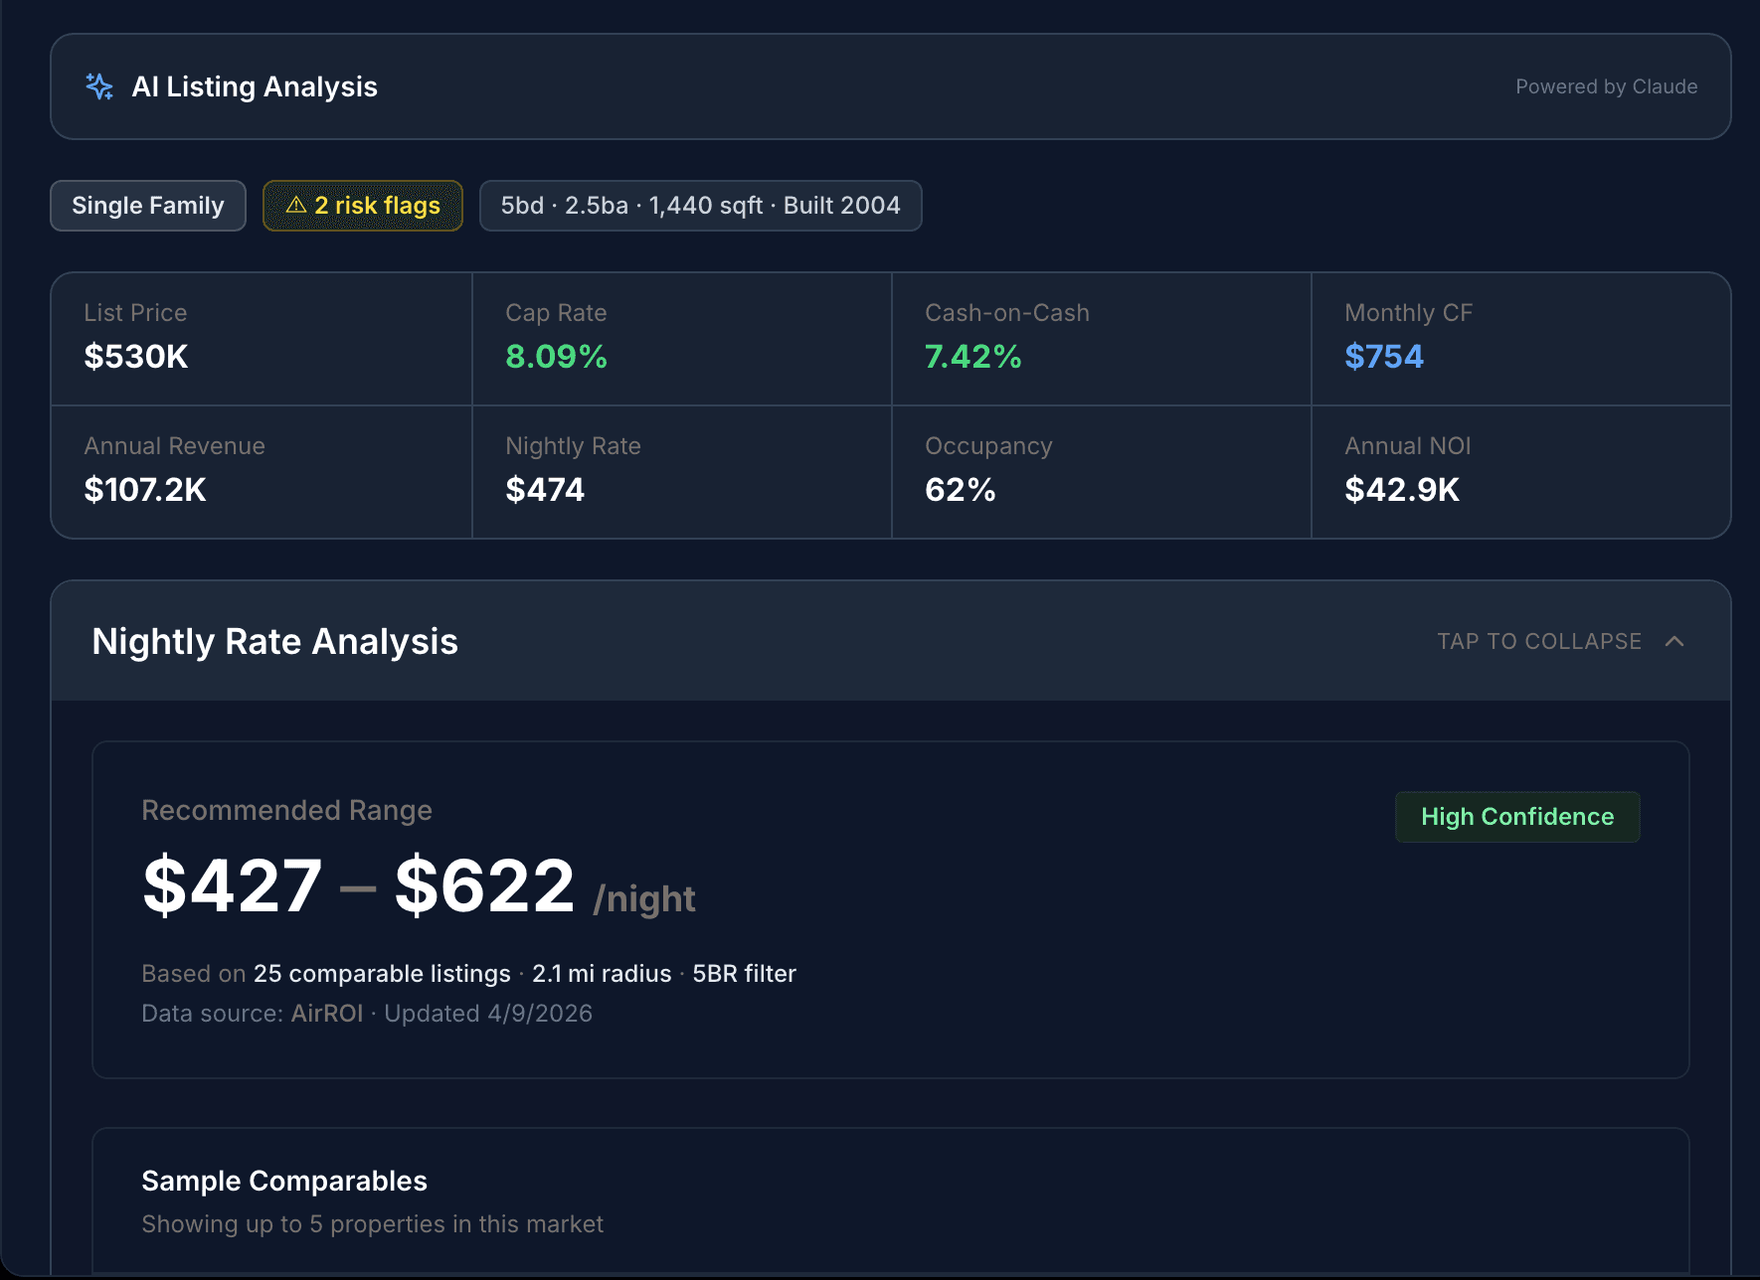The width and height of the screenshot is (1760, 1280).
Task: Select the Occupancy 62% stat cell
Action: 1102,472
